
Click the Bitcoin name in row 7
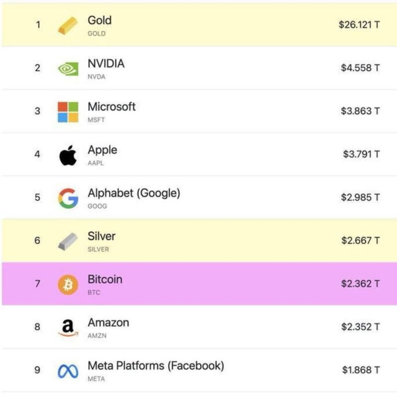105,279
